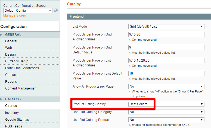
Task: Click the list default value field
Action: (x=166, y=73)
